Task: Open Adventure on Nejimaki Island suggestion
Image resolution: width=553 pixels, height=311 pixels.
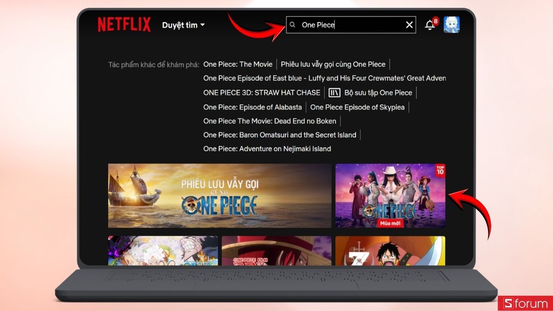Action: 267,149
